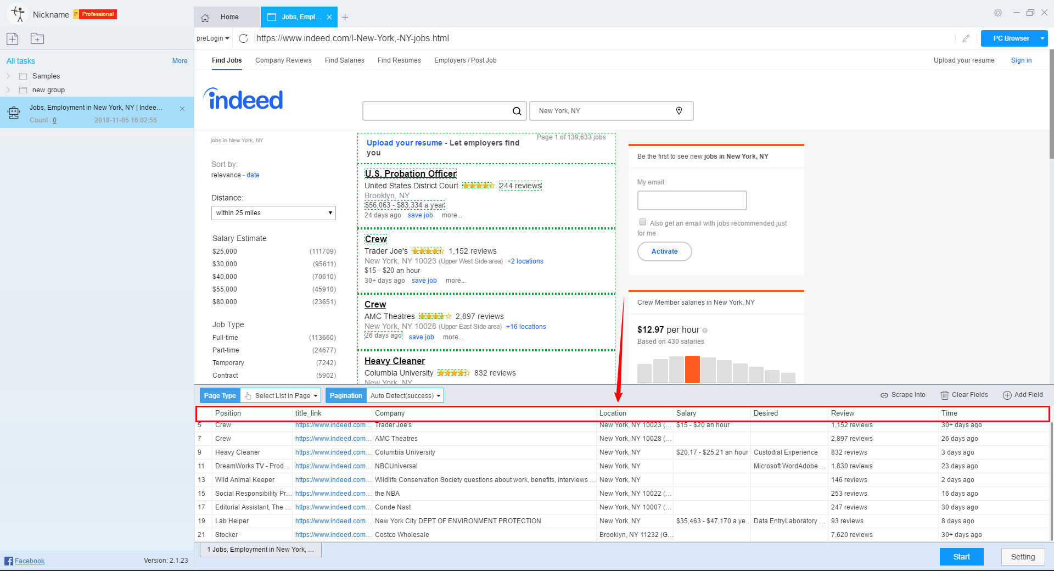Click the URL address bar
Screen dimensions: 1054x571
(604, 38)
